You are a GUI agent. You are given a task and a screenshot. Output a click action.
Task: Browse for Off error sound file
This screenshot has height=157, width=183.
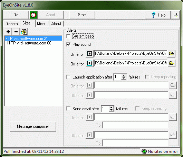click(x=172, y=63)
